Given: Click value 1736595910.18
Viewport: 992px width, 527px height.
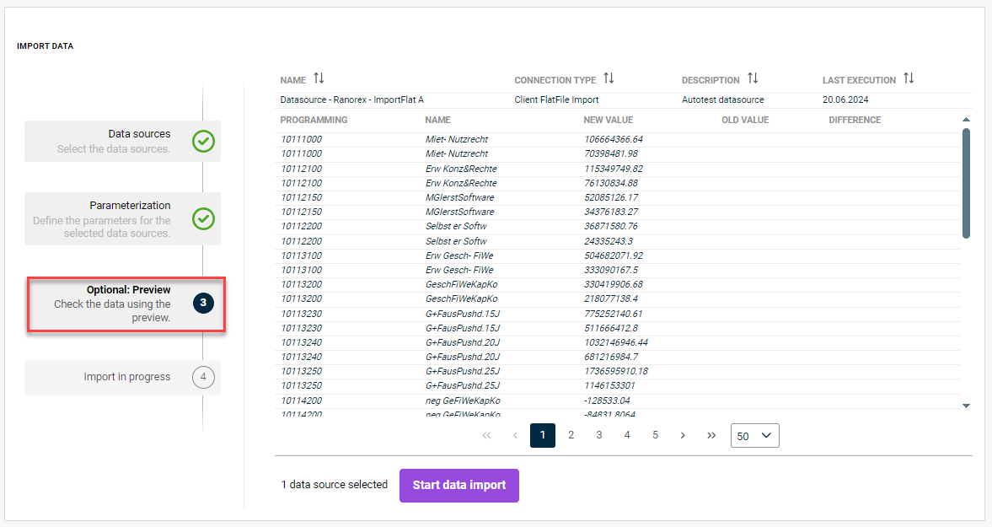Looking at the screenshot, I should pyautogui.click(x=616, y=371).
